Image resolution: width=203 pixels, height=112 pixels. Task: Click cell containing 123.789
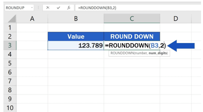tap(76, 45)
